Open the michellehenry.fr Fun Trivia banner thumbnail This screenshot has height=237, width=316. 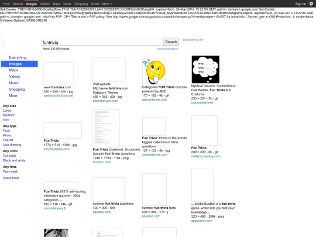click(x=60, y=186)
